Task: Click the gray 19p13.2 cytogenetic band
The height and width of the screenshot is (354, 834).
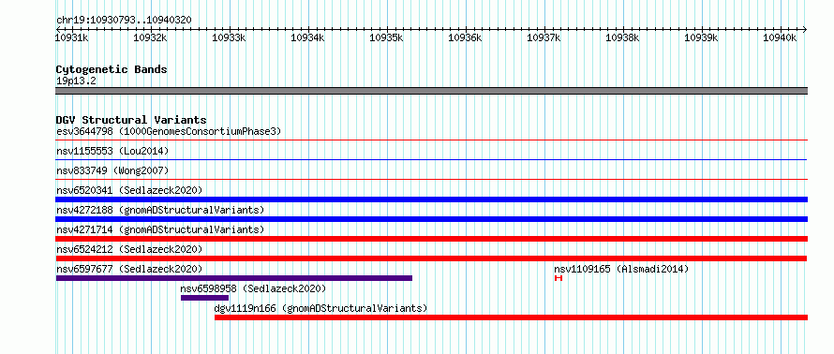Action: (431, 91)
